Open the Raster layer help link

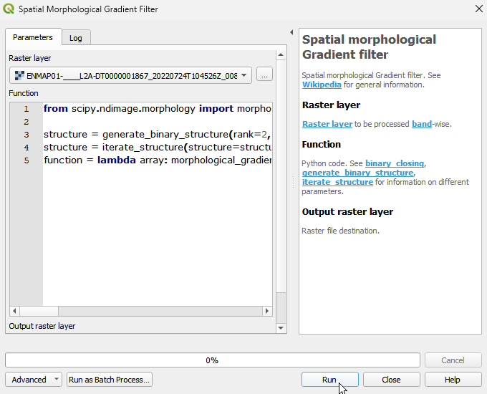click(x=327, y=124)
